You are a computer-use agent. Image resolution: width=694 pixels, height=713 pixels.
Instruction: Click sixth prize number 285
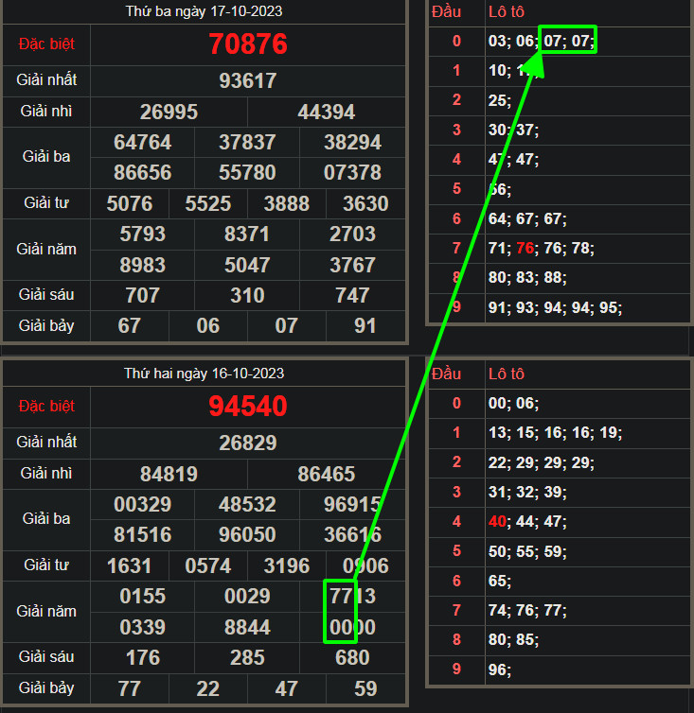click(247, 658)
